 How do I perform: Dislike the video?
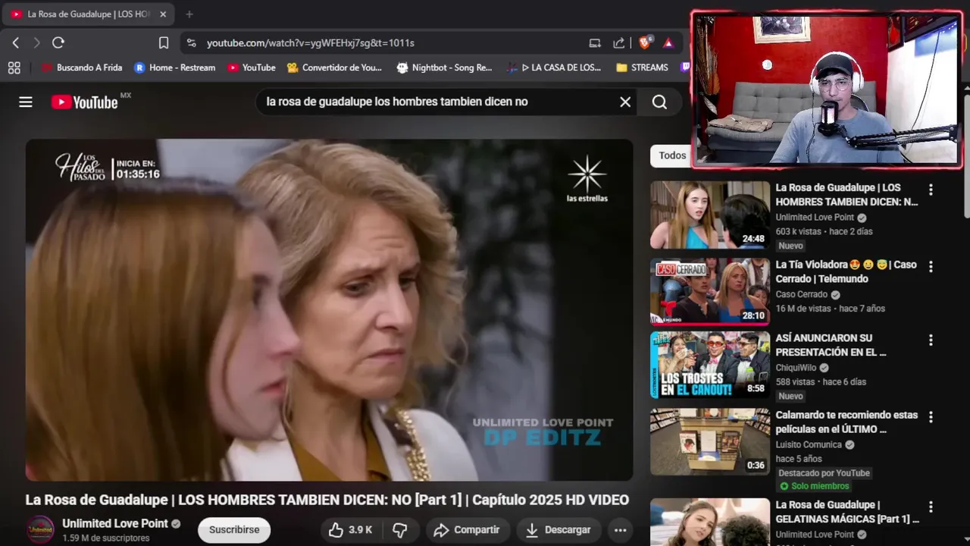point(400,530)
